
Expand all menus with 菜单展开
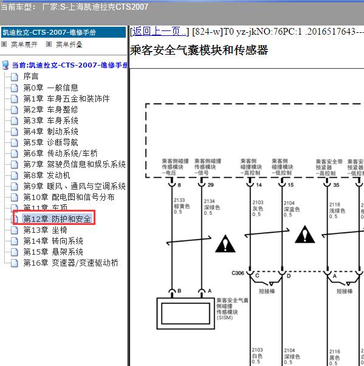(24, 44)
